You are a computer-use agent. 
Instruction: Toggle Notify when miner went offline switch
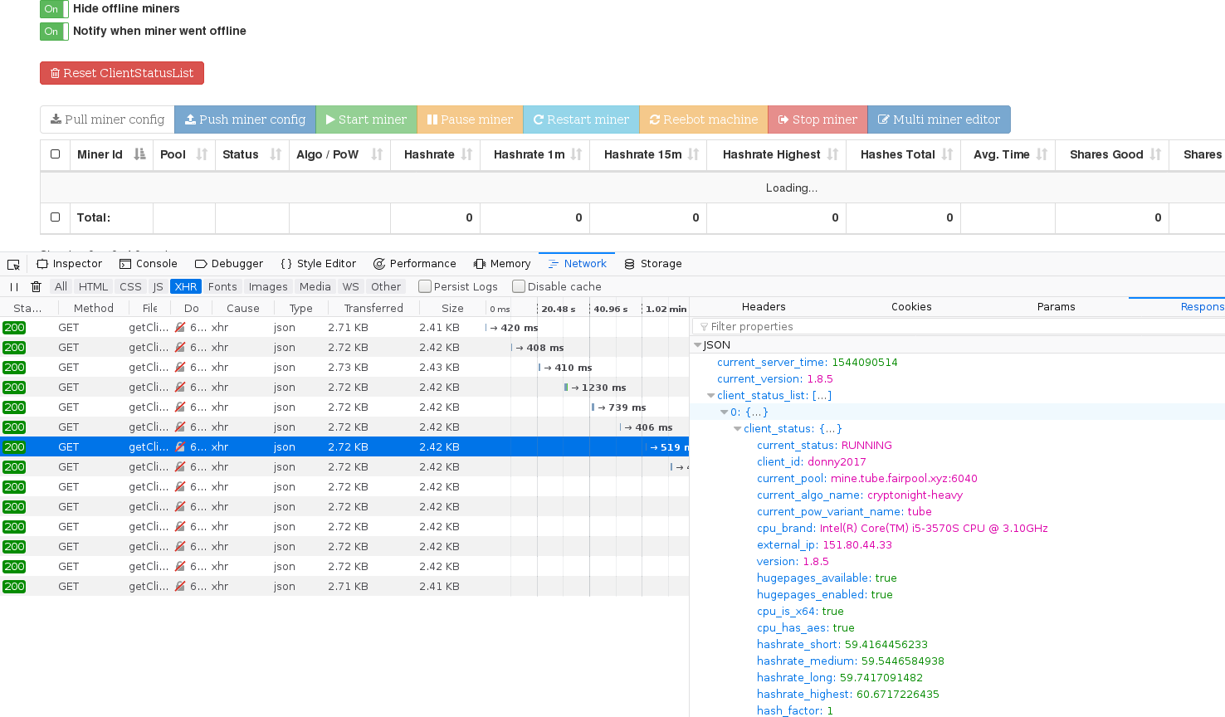(x=54, y=32)
